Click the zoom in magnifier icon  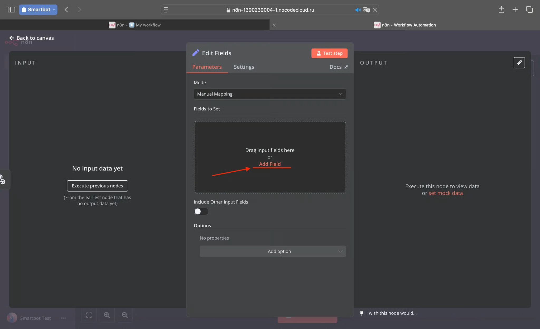(107, 315)
